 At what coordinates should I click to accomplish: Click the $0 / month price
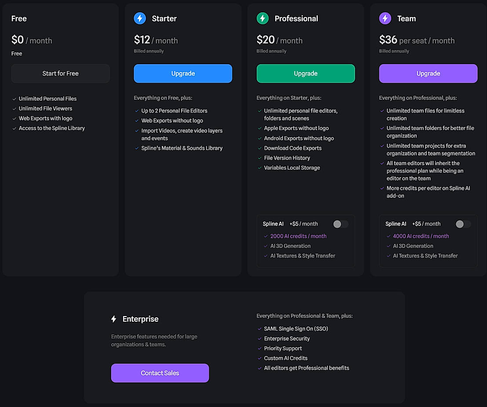pyautogui.click(x=32, y=40)
